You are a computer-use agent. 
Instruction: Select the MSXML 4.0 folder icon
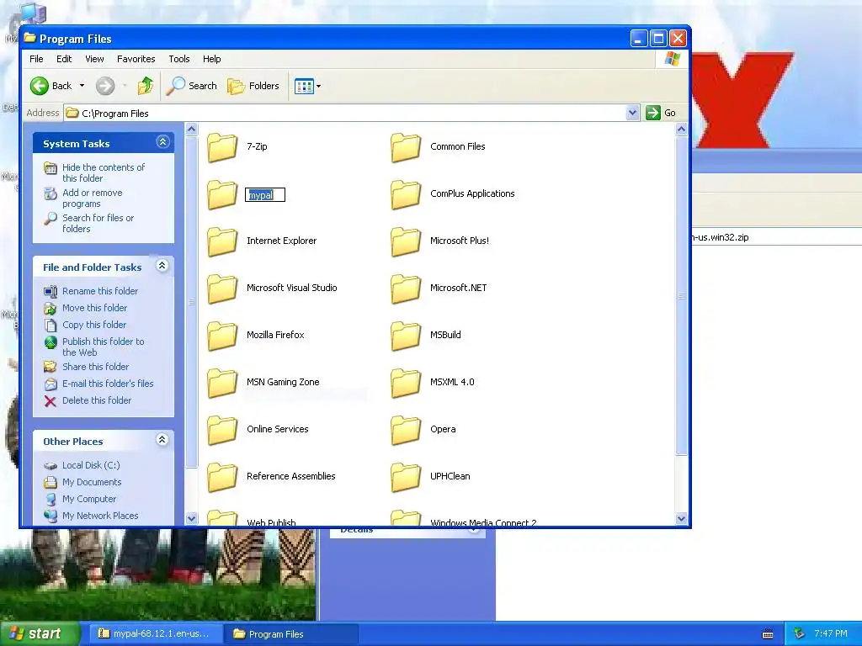coord(406,383)
